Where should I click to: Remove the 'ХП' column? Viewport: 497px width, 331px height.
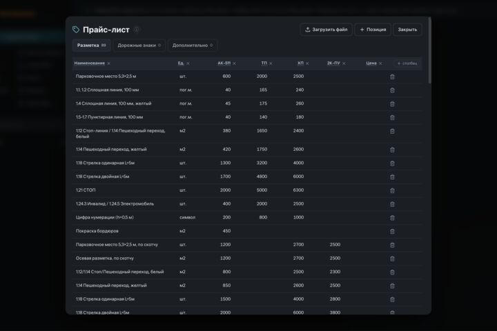click(x=307, y=63)
